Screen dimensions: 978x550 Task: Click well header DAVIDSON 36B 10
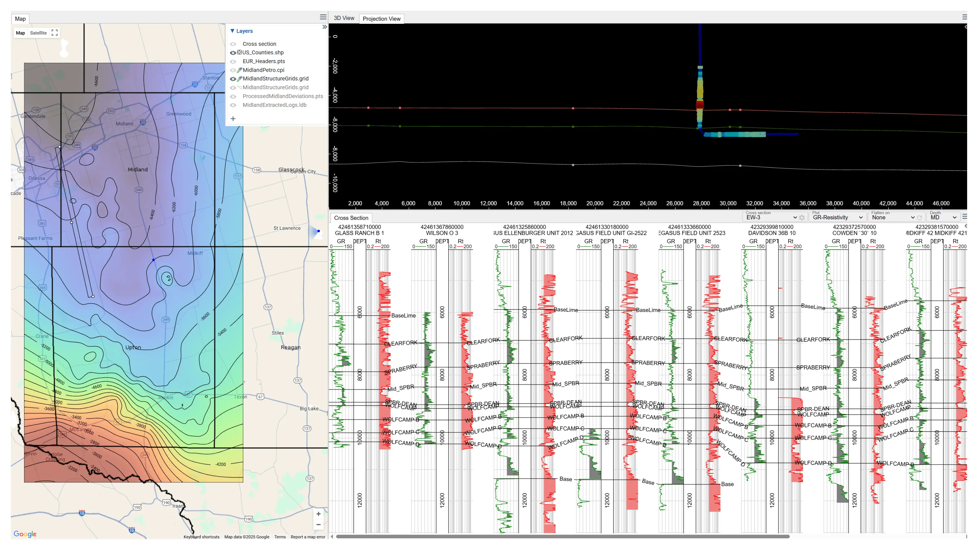(x=772, y=233)
